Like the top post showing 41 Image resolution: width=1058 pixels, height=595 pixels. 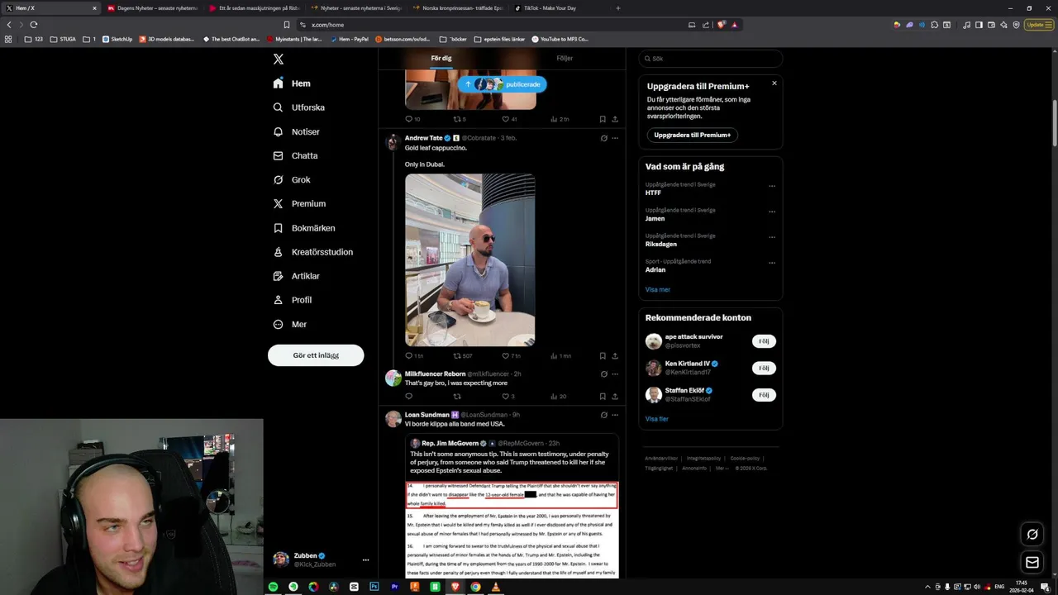click(x=508, y=119)
